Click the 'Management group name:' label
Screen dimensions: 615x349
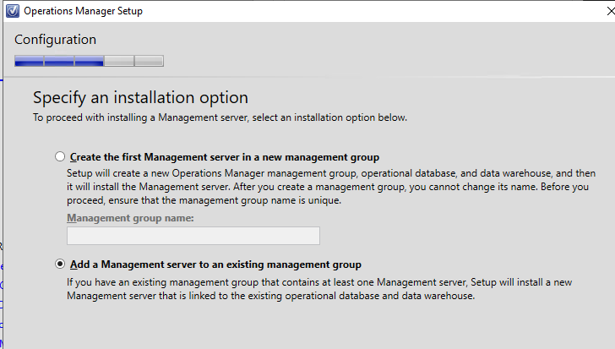tap(130, 218)
